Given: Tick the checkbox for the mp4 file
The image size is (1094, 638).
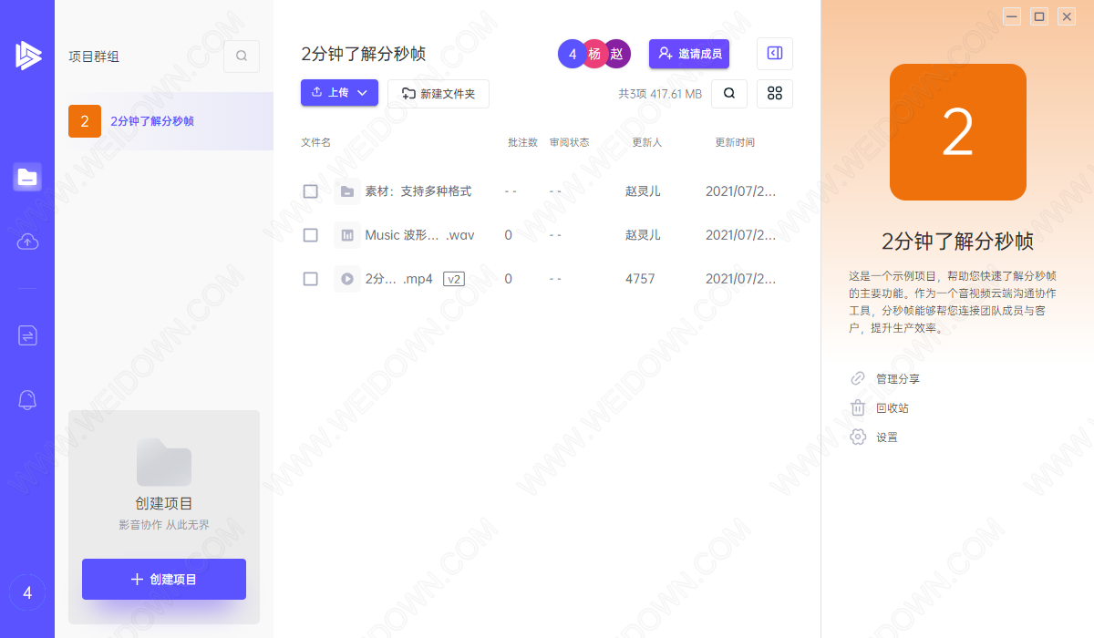Looking at the screenshot, I should pyautogui.click(x=310, y=279).
